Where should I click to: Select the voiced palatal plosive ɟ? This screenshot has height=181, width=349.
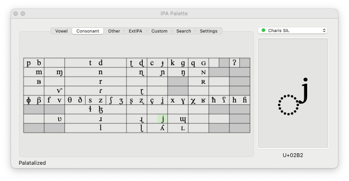tap(162, 63)
